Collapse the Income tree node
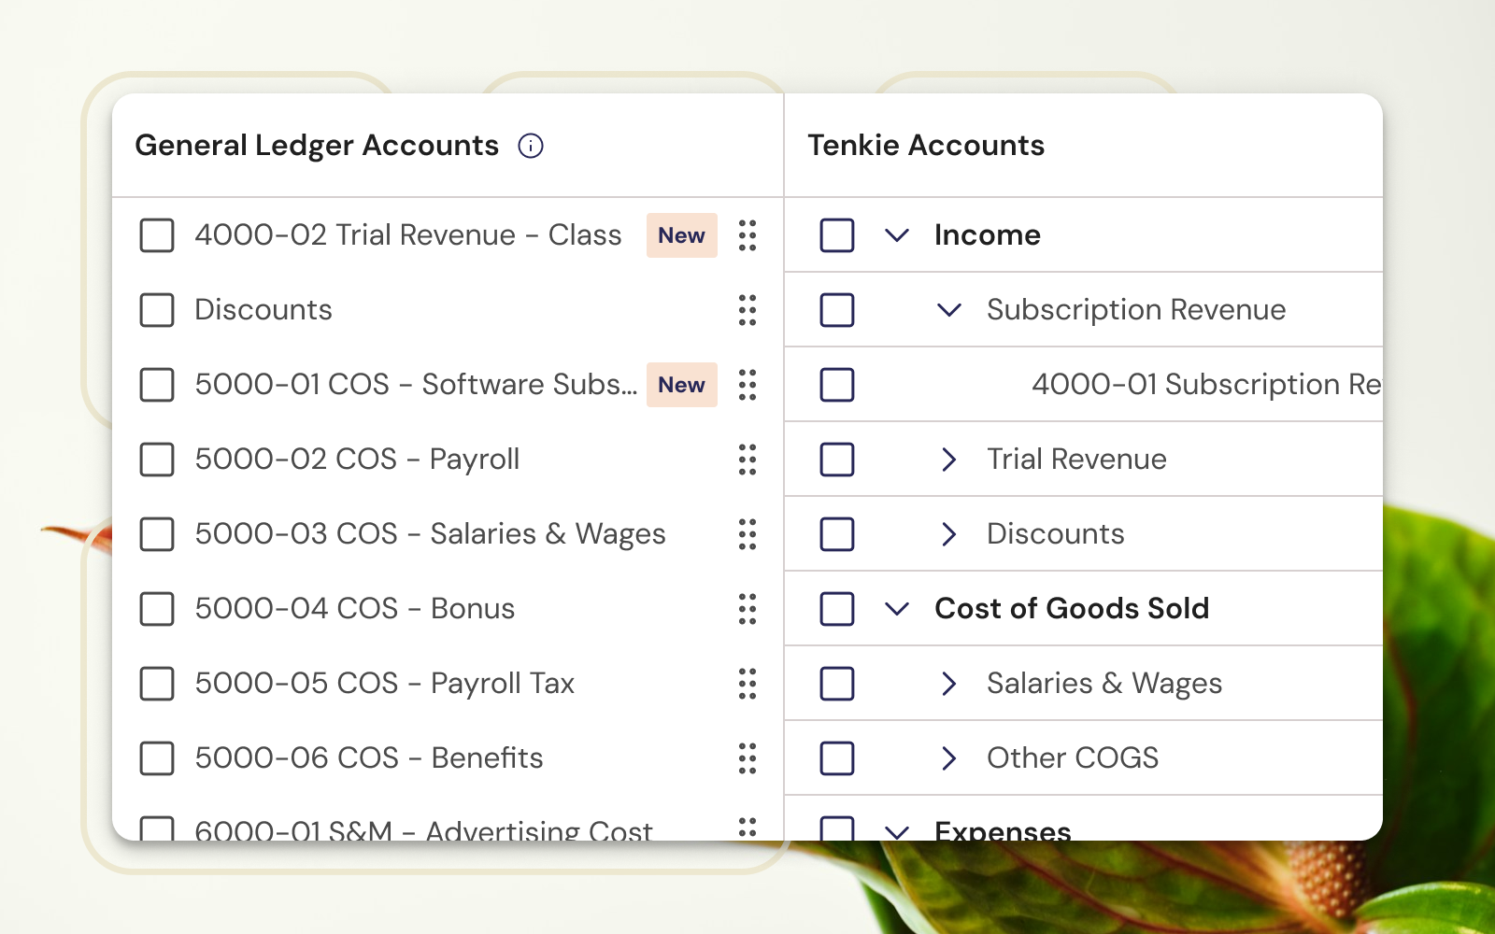1495x934 pixels. tap(896, 235)
